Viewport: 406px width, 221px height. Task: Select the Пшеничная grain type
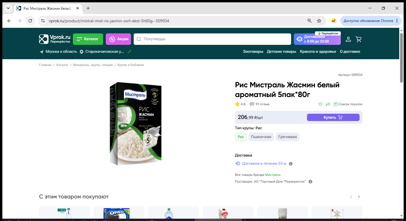click(x=261, y=137)
